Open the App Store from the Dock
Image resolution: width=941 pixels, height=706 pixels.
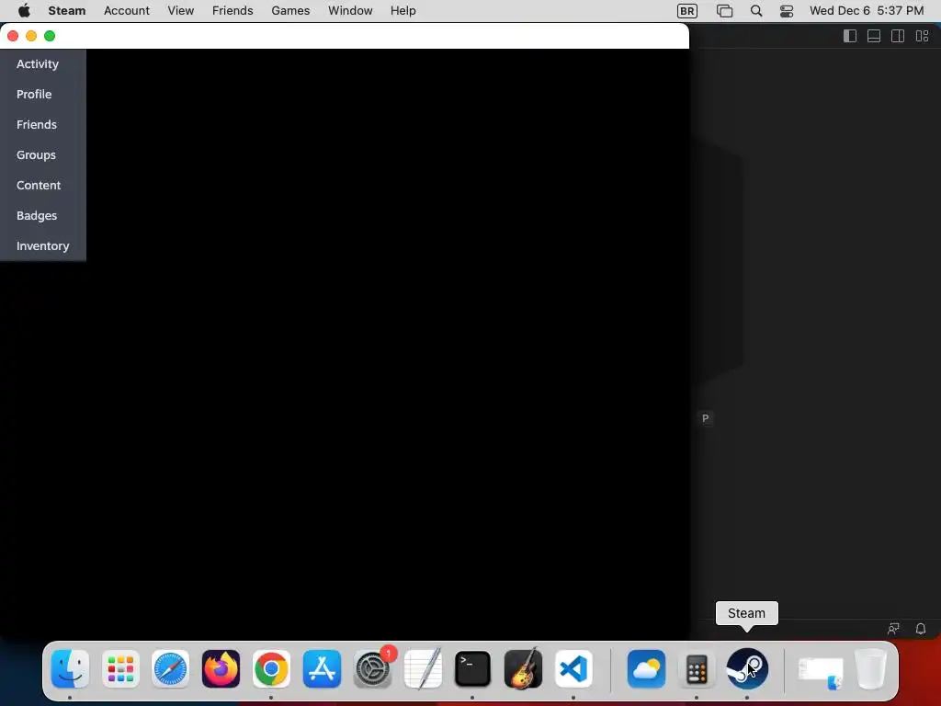322,668
